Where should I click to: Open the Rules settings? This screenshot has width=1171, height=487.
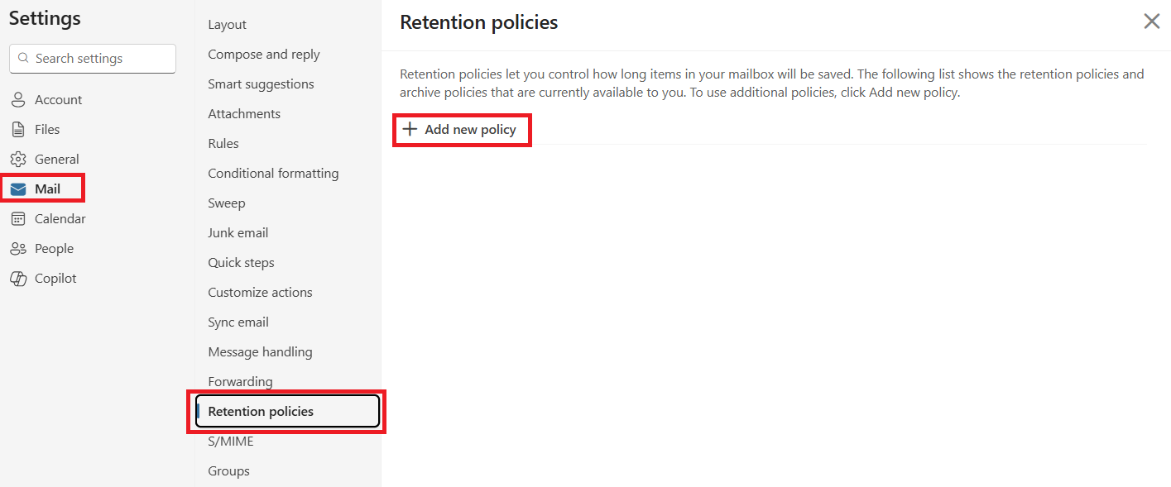coord(223,144)
